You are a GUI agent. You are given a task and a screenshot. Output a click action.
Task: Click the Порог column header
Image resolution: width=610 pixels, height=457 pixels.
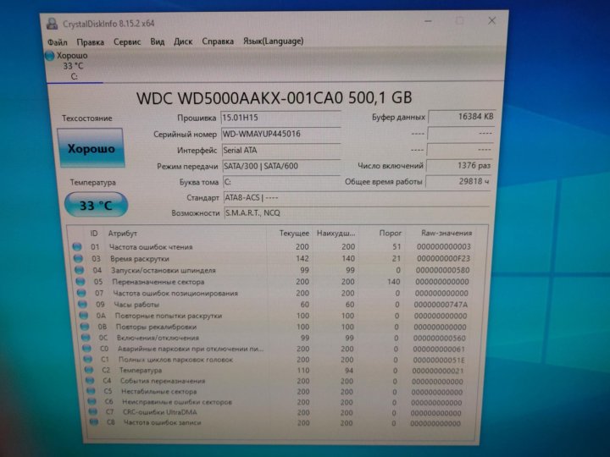tap(391, 234)
